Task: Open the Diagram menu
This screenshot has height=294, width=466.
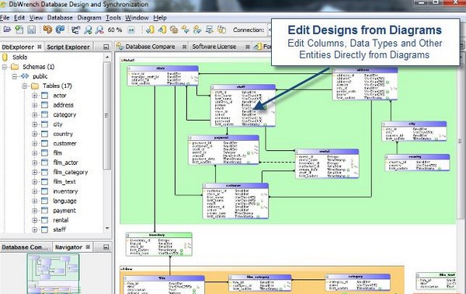Action: [x=89, y=18]
